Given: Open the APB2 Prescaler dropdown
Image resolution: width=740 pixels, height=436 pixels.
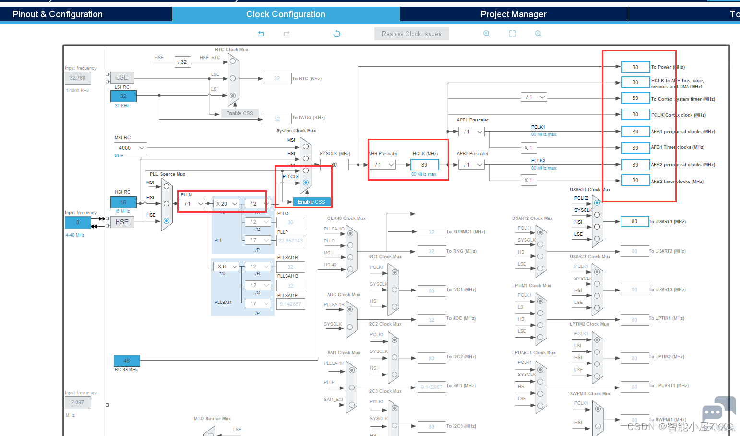Looking at the screenshot, I should coord(472,165).
